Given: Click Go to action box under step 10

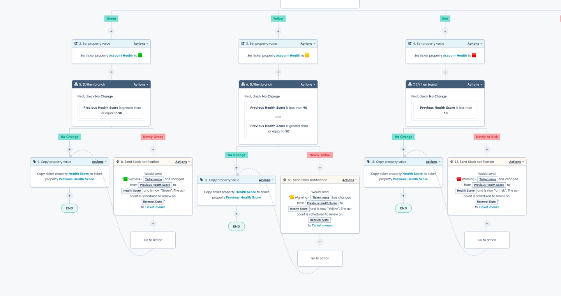Looking at the screenshot, I should (x=320, y=258).
